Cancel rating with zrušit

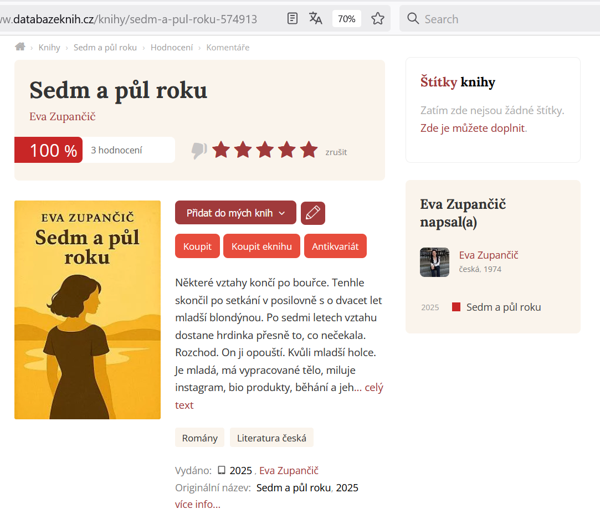point(336,152)
